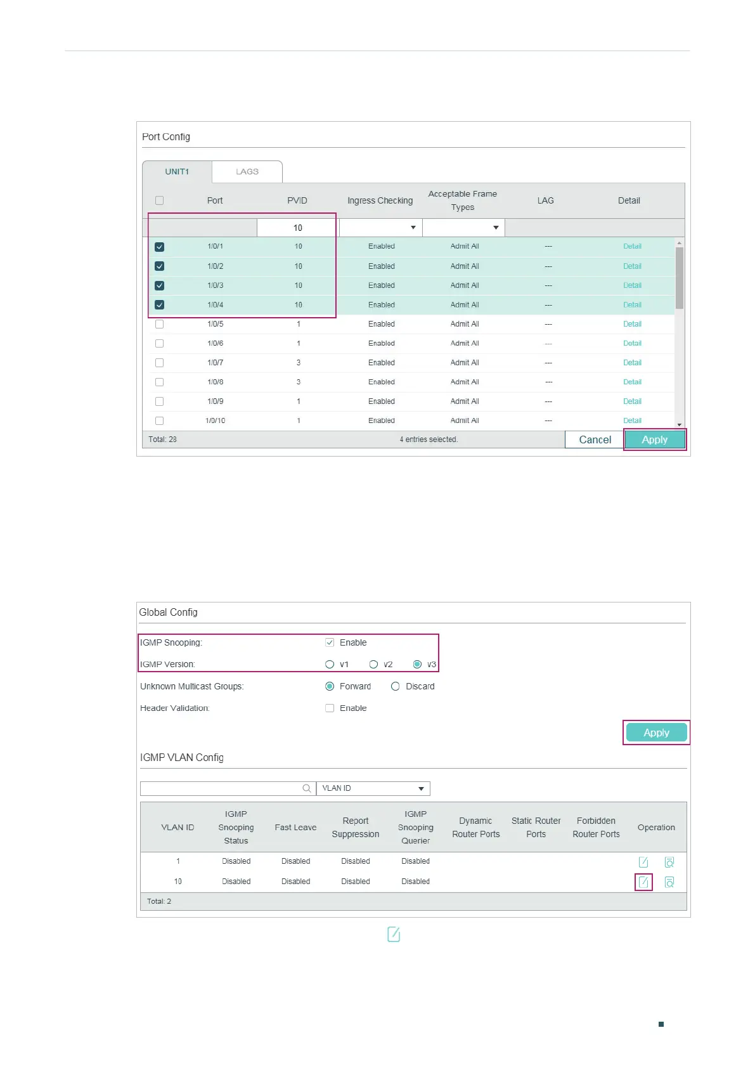755x1068 pixels.
Task: Switch to the LAGS tab
Action: pos(247,172)
